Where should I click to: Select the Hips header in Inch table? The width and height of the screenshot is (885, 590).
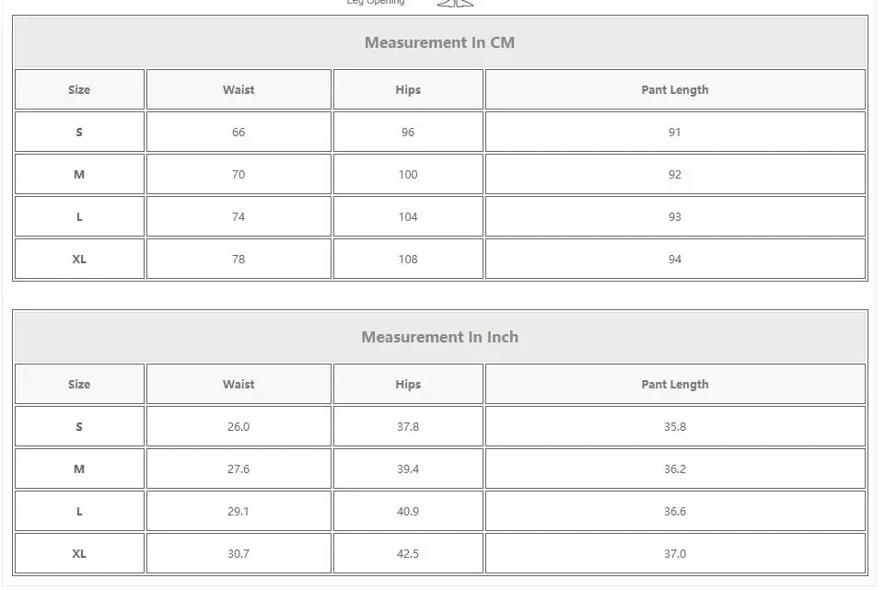click(x=408, y=384)
